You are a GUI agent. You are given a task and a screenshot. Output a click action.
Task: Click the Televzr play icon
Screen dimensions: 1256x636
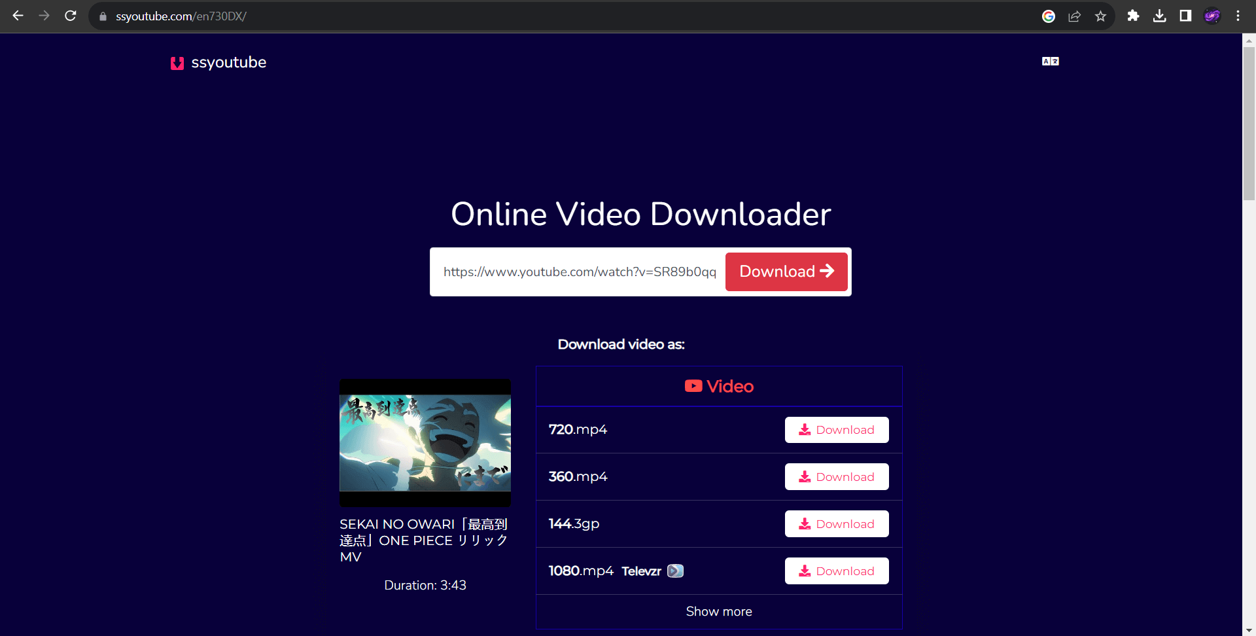click(x=675, y=571)
